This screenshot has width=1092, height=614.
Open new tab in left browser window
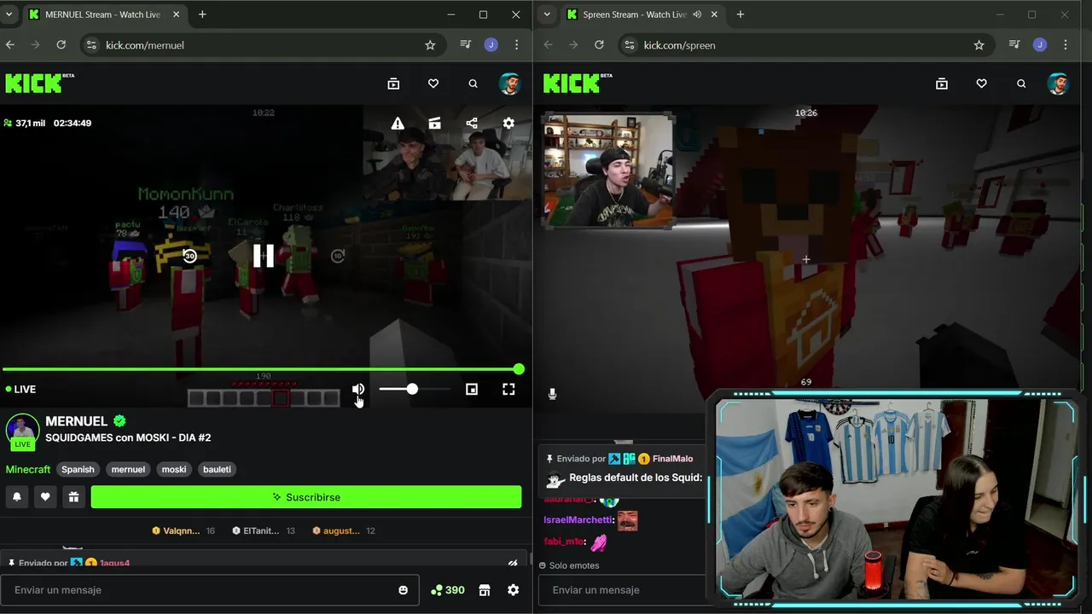(202, 14)
